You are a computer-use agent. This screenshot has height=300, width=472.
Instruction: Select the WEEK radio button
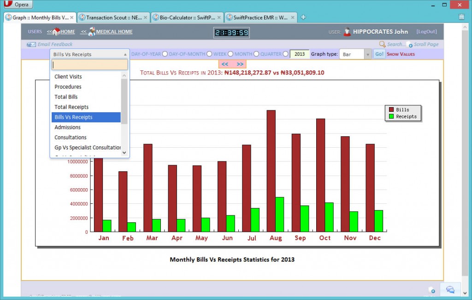coord(230,54)
